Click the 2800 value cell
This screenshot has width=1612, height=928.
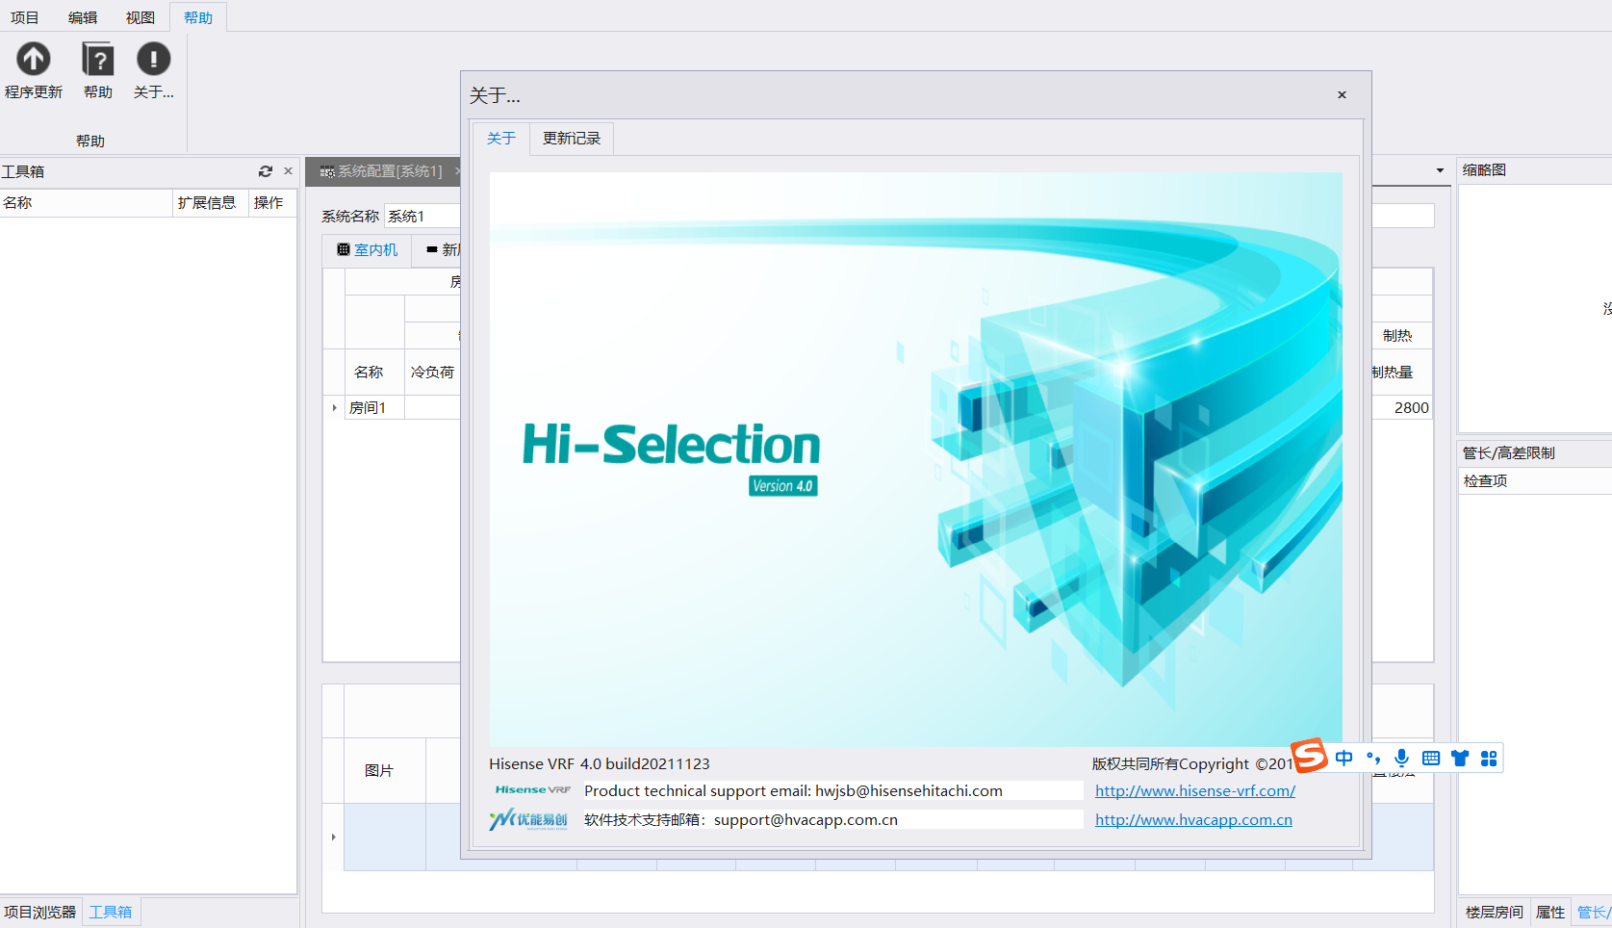click(x=1402, y=408)
